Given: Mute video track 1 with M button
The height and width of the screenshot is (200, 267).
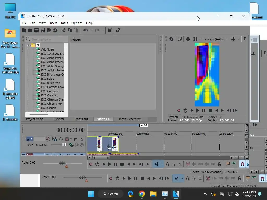Looking at the screenshot, I should 76,139.
